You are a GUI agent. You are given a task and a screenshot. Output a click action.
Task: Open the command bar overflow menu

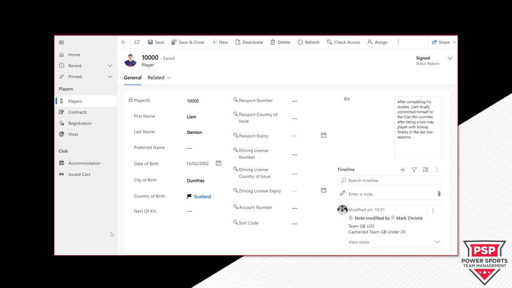click(x=398, y=42)
